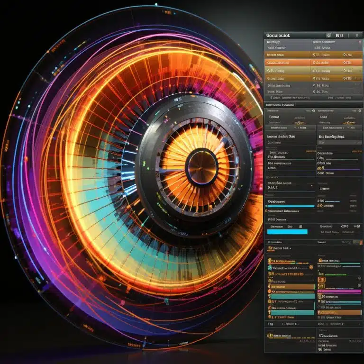Open the pink triangle dropdown in the table header
This screenshot has width=364, height=364.
pyautogui.click(x=360, y=42)
